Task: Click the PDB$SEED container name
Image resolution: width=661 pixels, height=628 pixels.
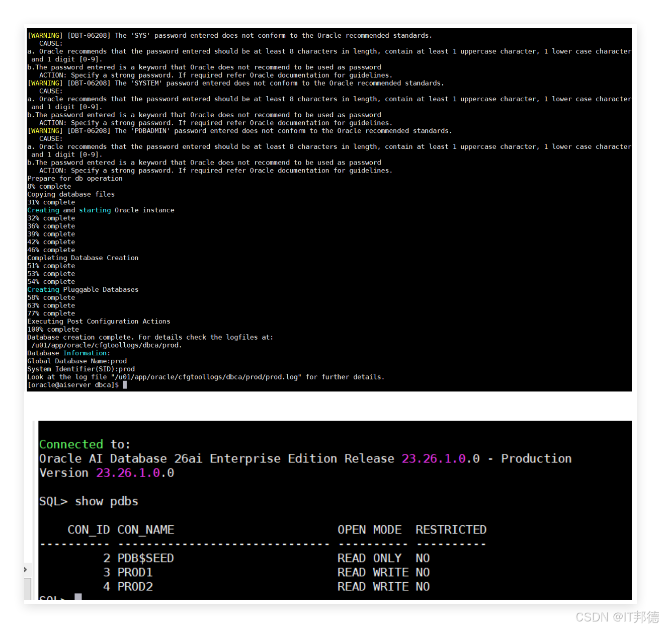Action: 146,558
